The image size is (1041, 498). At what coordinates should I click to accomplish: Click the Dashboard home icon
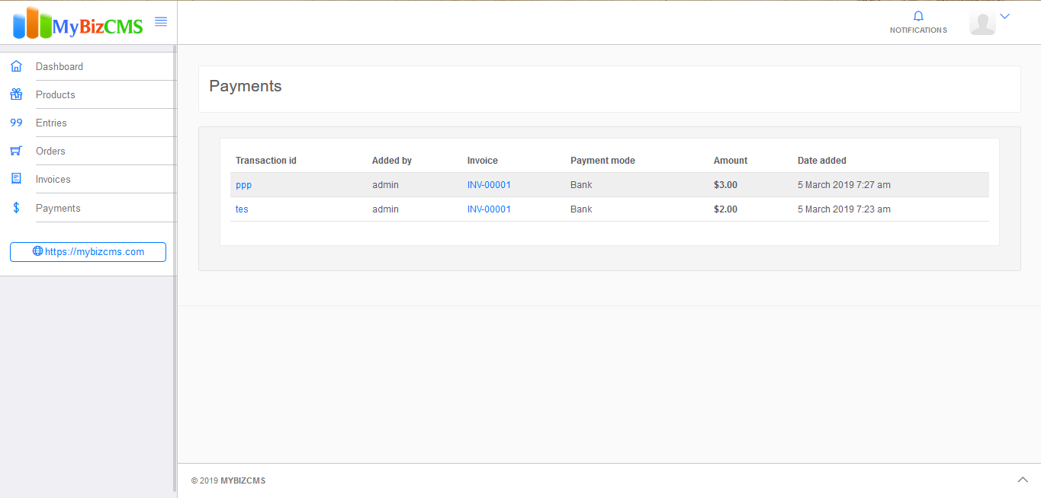point(16,66)
